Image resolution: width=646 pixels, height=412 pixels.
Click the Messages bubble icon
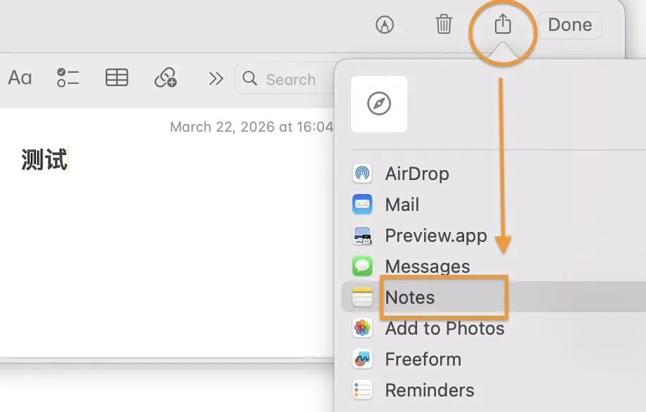click(x=362, y=266)
